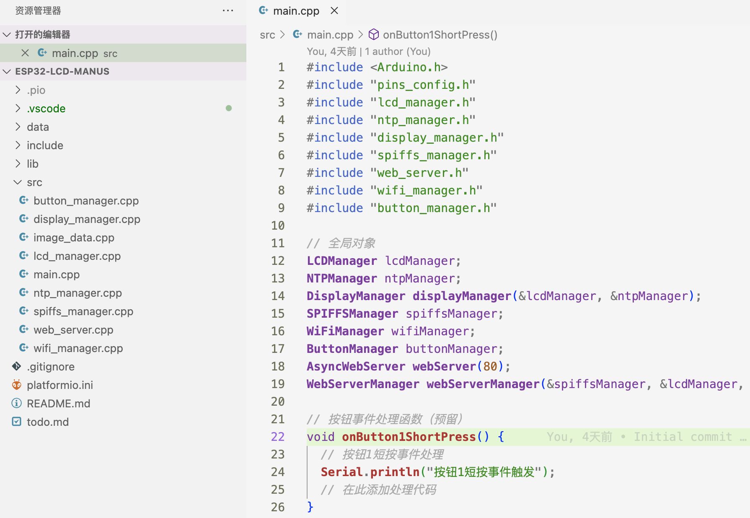The image size is (750, 518).
Task: Open the .gitignore file
Action: pos(51,367)
